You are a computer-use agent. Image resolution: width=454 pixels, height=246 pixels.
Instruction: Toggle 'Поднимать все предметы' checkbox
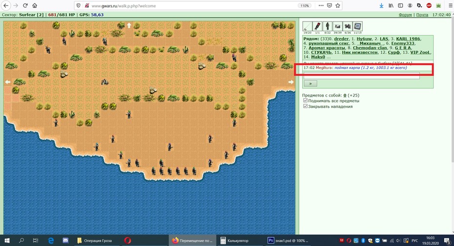coord(305,101)
